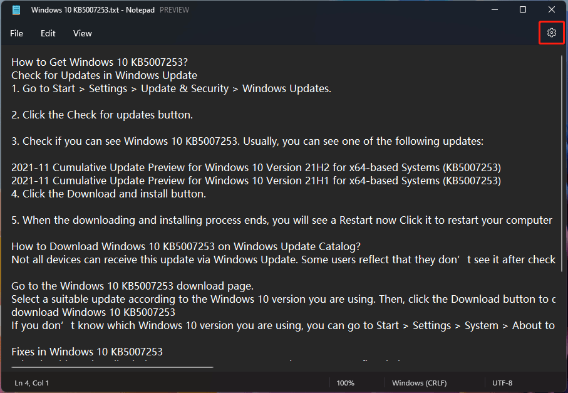Open Notepad settings with the gear icon
The height and width of the screenshot is (393, 568).
(551, 33)
